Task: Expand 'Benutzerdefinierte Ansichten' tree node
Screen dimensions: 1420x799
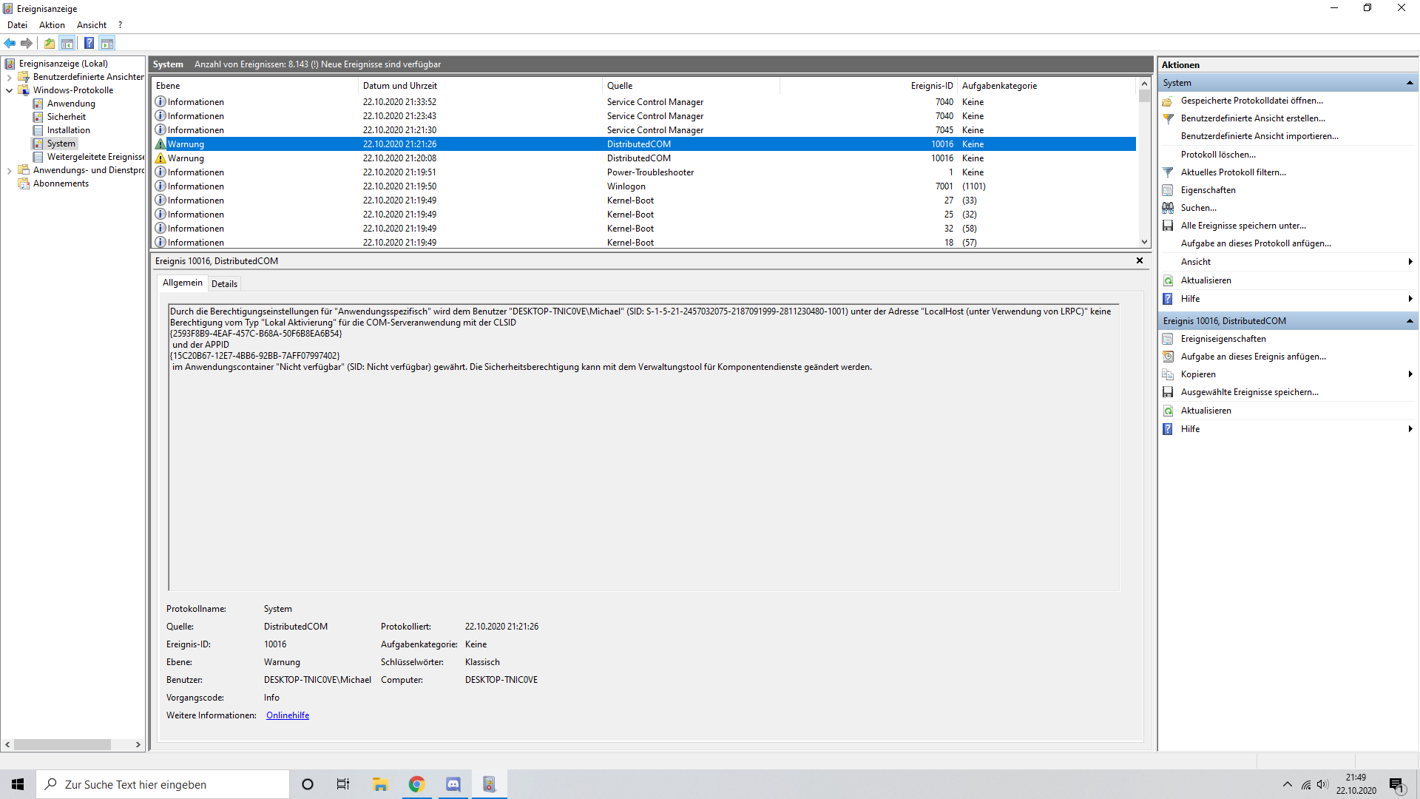Action: coord(10,77)
